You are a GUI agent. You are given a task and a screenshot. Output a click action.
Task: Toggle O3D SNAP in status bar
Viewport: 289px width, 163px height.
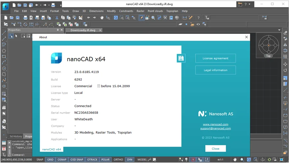click(x=77, y=159)
